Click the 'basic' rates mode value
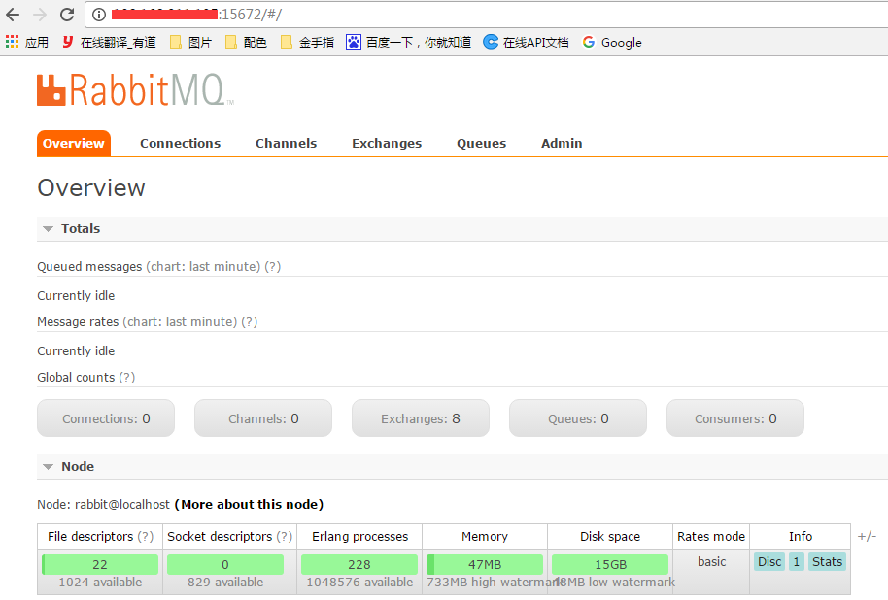Screen dimensions: 888x600 pyautogui.click(x=711, y=561)
